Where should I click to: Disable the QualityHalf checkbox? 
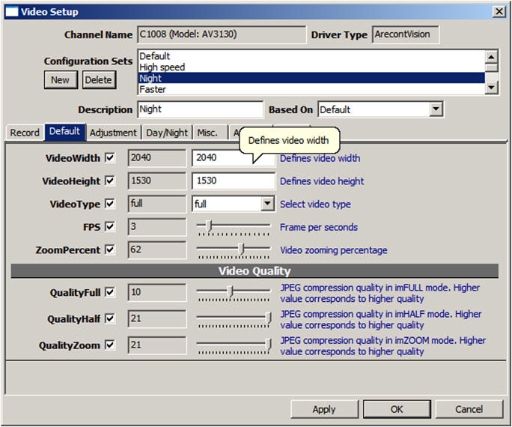110,318
